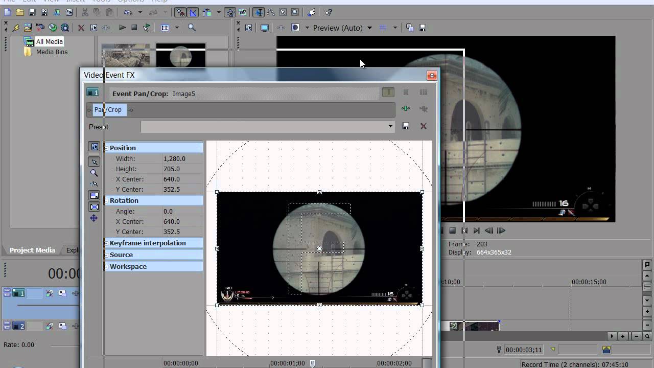Click the Import Media icon
The width and height of the screenshot is (654, 368).
(28, 28)
